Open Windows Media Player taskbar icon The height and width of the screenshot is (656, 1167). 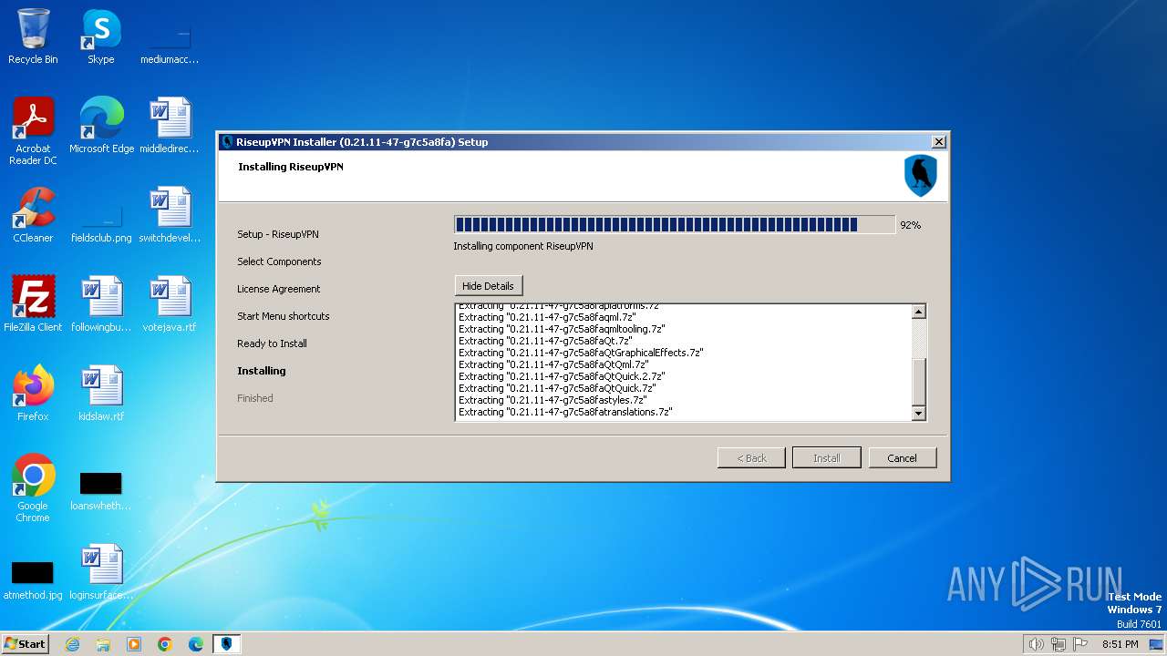(x=134, y=644)
